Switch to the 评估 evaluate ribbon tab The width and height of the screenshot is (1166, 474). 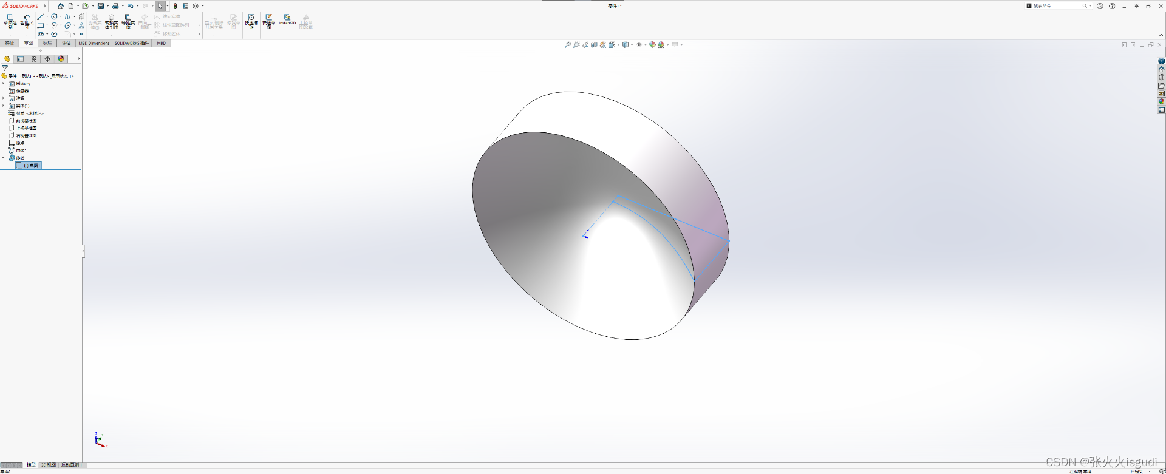66,43
